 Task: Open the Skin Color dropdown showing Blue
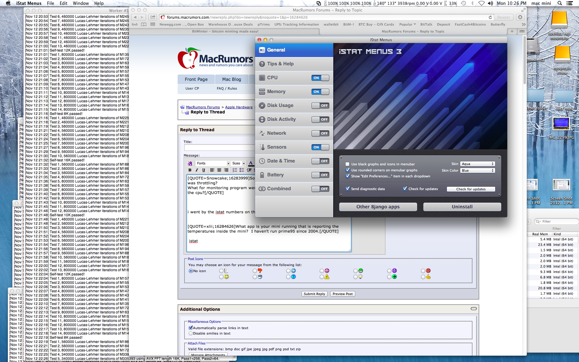[x=477, y=170]
